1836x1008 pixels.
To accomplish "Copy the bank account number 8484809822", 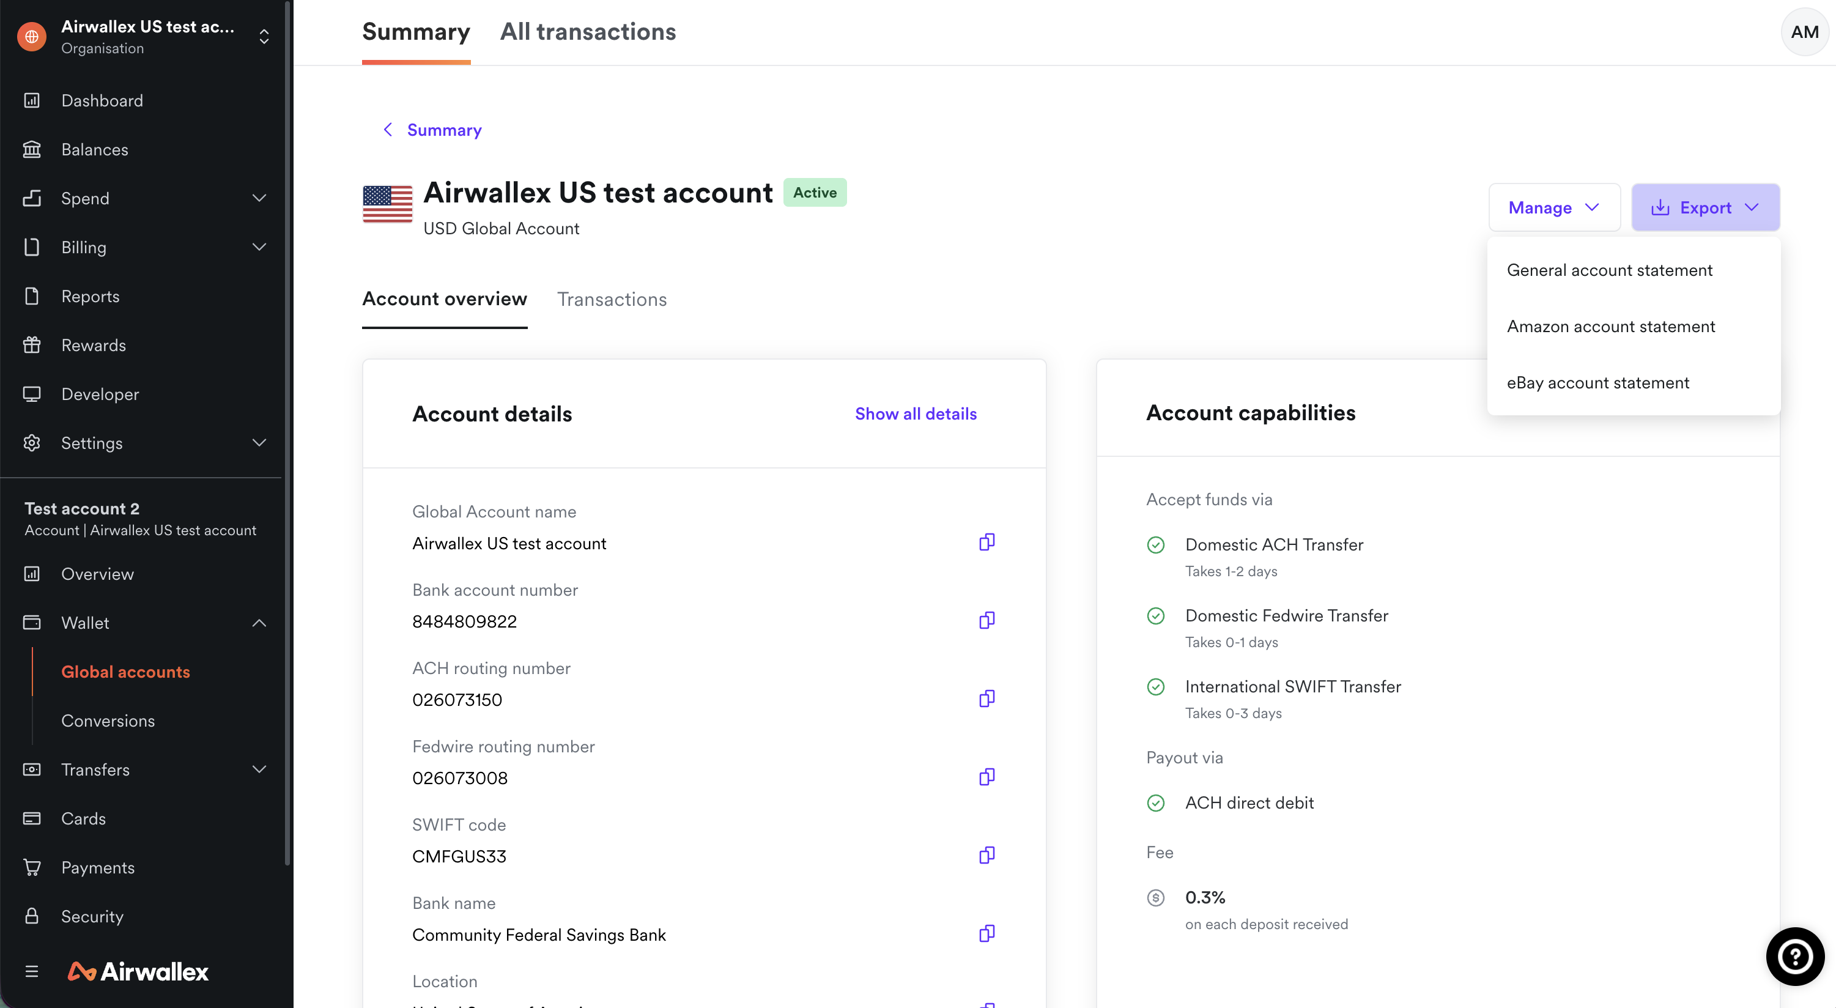I will [x=986, y=620].
